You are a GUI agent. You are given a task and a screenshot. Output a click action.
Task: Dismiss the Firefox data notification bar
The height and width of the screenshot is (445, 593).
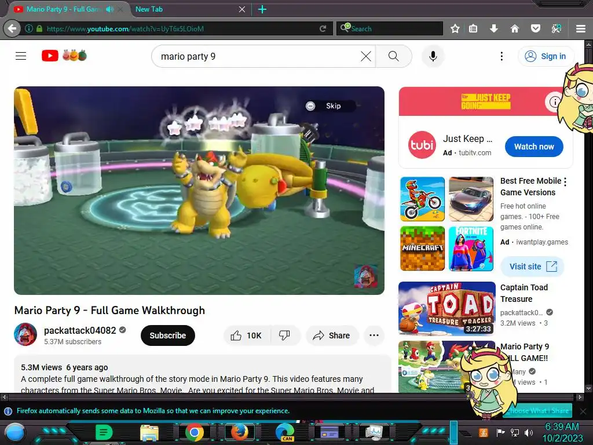583,411
